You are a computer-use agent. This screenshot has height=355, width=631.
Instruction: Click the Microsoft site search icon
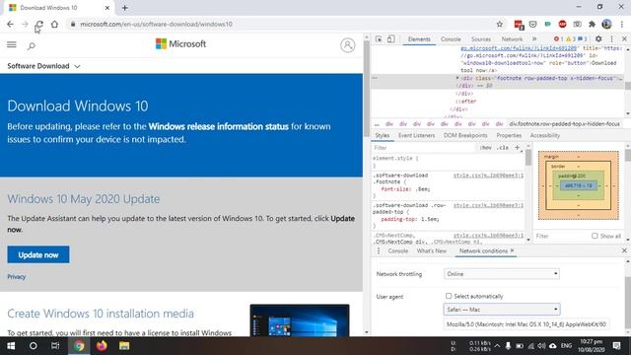[x=31, y=45]
